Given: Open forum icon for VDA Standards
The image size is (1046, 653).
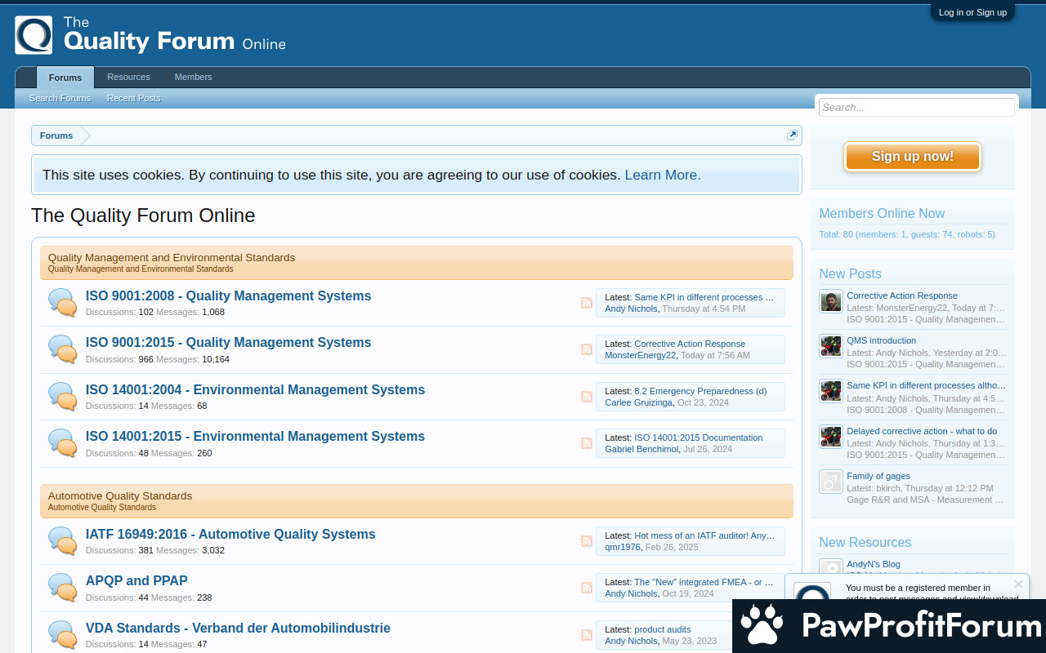Looking at the screenshot, I should coord(63,635).
